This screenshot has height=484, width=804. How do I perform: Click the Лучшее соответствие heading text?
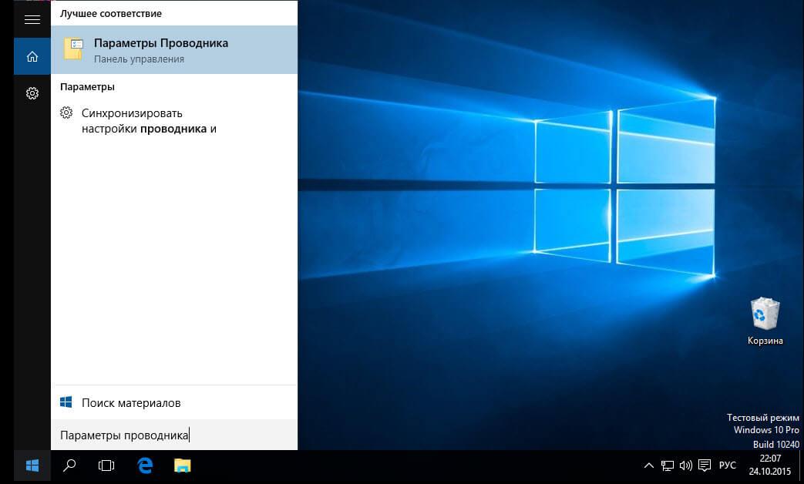[111, 14]
